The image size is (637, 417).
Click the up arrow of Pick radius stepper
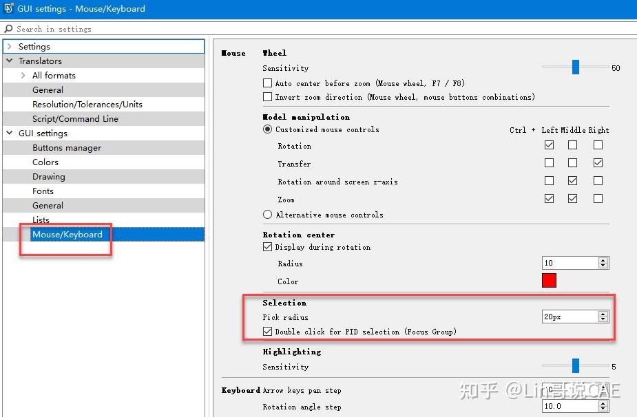(603, 313)
